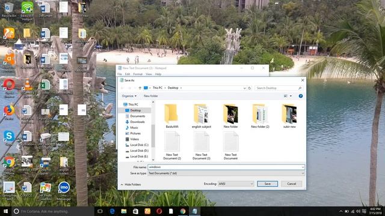Open Notepad's File menu

120,74
